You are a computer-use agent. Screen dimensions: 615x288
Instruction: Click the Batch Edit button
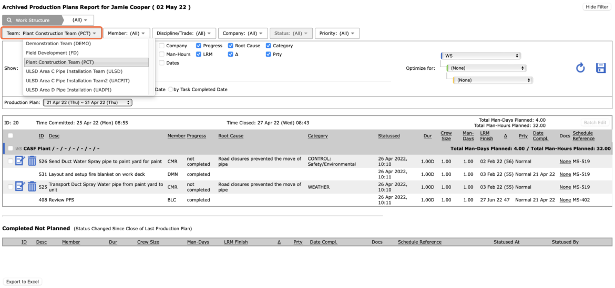tap(596, 123)
